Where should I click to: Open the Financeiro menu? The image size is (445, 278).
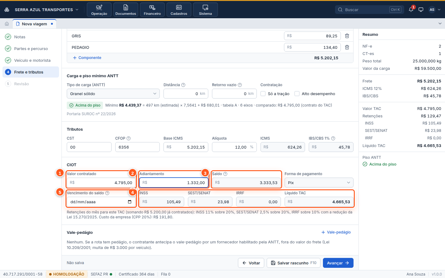click(x=152, y=10)
